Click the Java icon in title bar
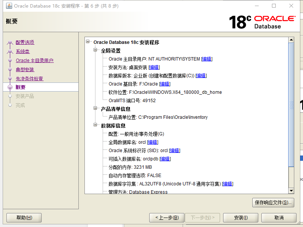Image resolution: width=303 pixels, height=227 pixels. 9,6
